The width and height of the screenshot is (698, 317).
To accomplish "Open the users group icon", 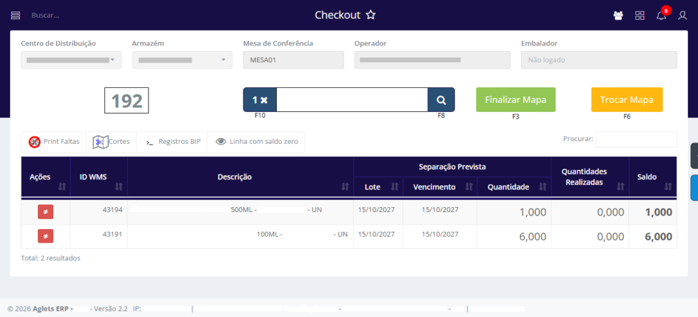I will [618, 16].
